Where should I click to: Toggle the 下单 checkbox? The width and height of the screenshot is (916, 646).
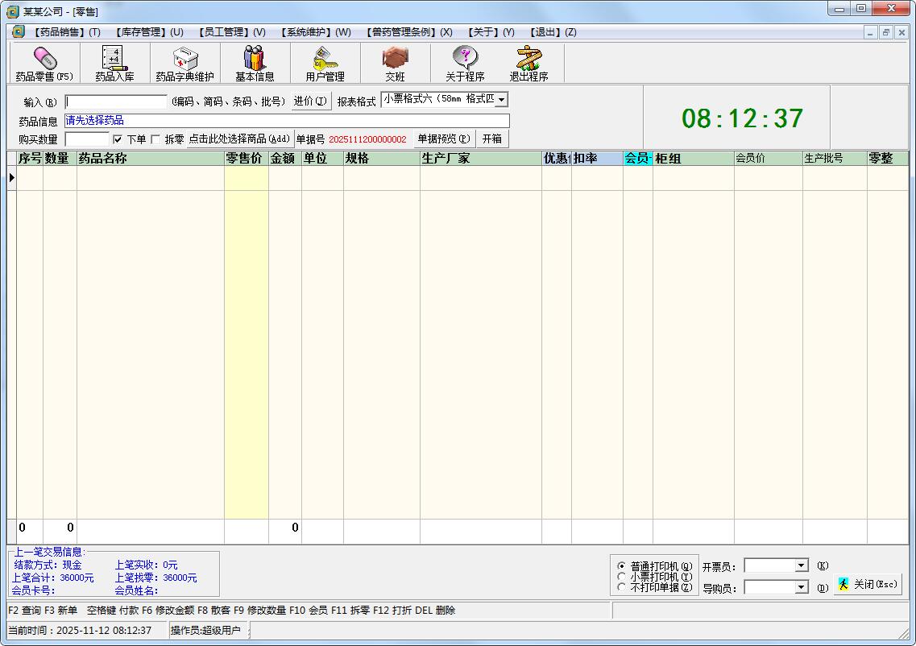[117, 139]
